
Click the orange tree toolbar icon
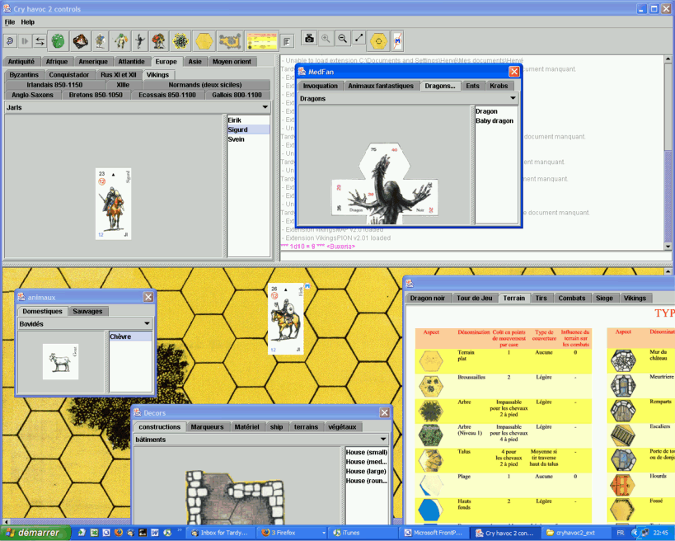pos(159,41)
